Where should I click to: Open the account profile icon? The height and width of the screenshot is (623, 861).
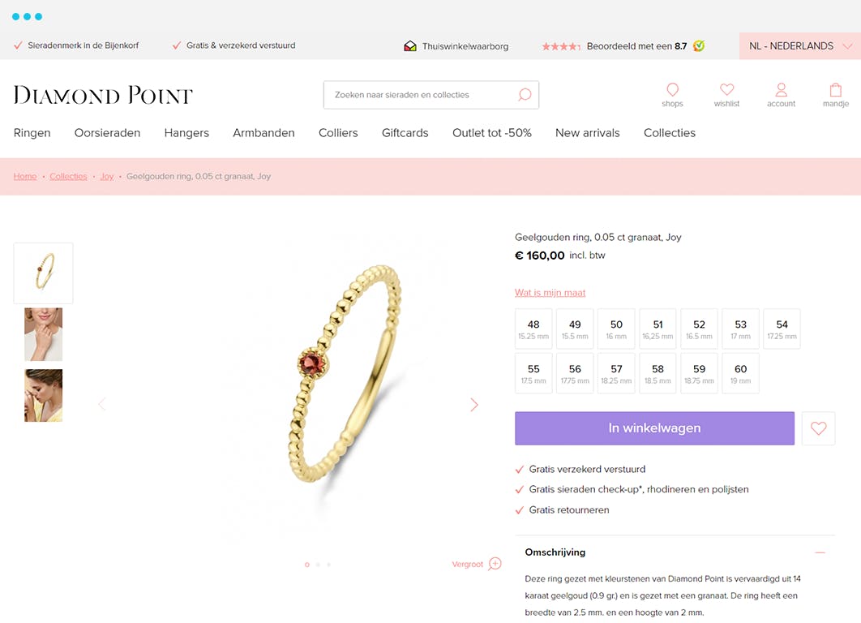pyautogui.click(x=781, y=89)
